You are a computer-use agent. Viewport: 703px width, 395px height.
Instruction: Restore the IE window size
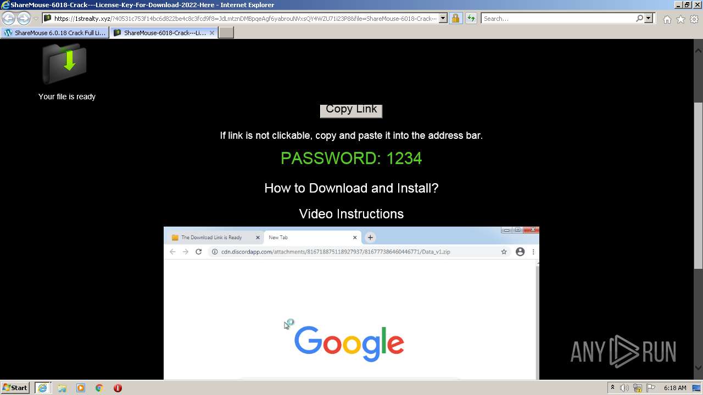pos(687,5)
